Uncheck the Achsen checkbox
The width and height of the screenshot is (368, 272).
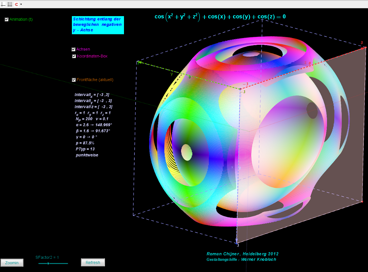pos(74,49)
